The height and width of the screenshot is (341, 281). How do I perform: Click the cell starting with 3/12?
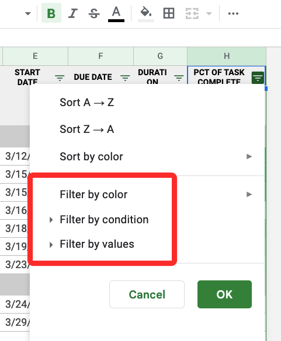coord(15,156)
